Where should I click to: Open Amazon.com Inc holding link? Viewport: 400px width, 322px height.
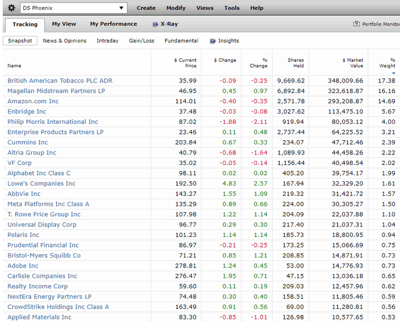(32, 101)
